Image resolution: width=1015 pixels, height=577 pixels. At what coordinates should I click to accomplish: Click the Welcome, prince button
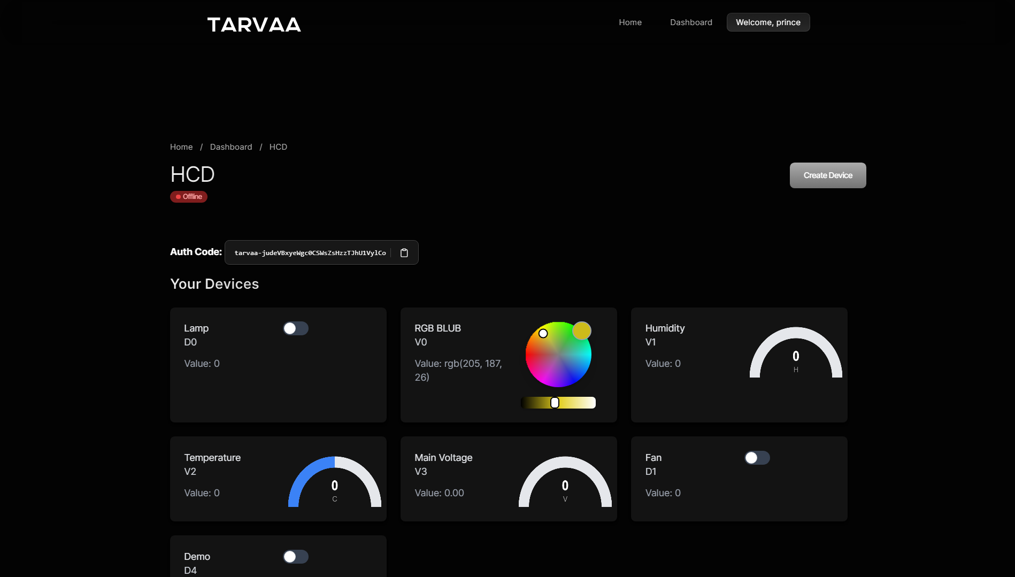pos(767,22)
